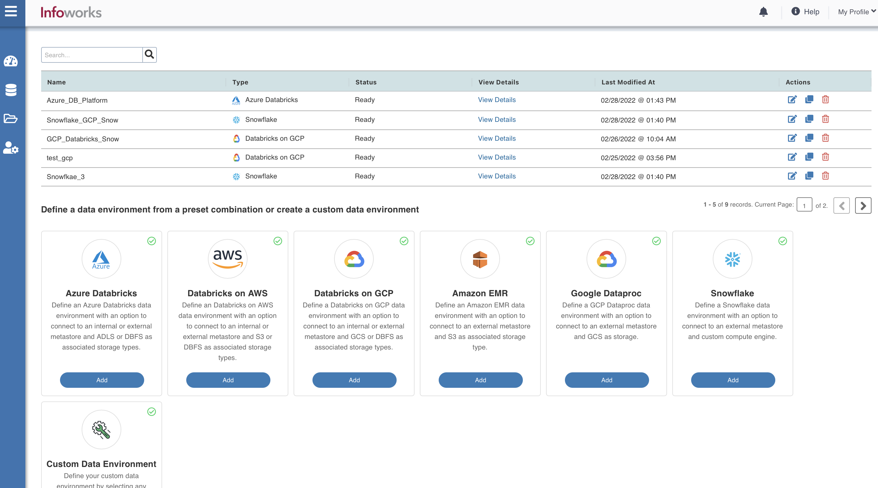Go to next page of records
This screenshot has width=878, height=488.
[863, 205]
